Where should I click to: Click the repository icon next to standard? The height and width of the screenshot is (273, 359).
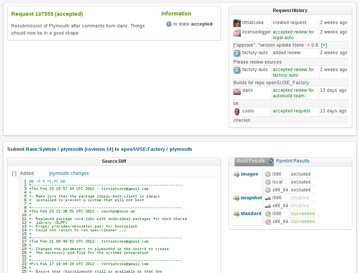236,214
